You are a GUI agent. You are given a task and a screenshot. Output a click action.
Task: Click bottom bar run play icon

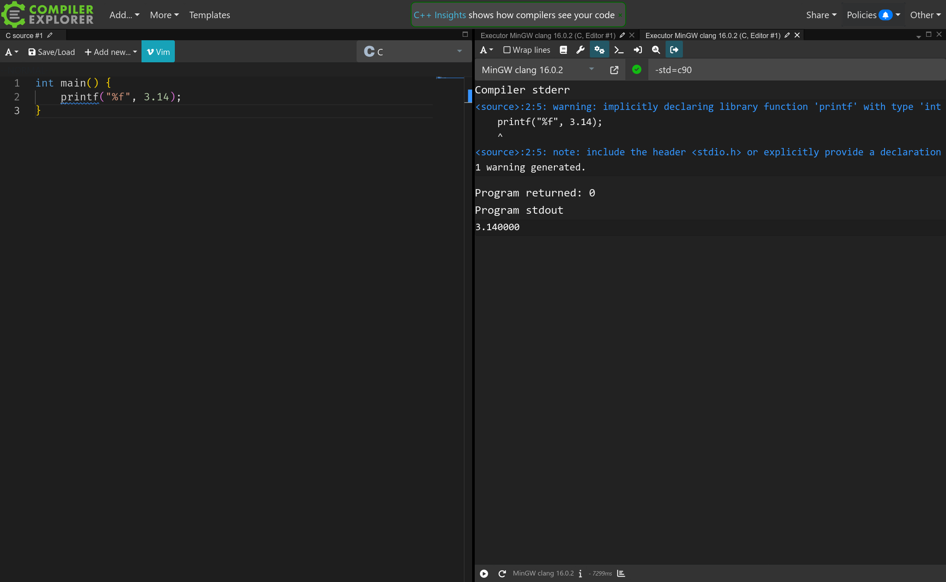click(x=484, y=574)
